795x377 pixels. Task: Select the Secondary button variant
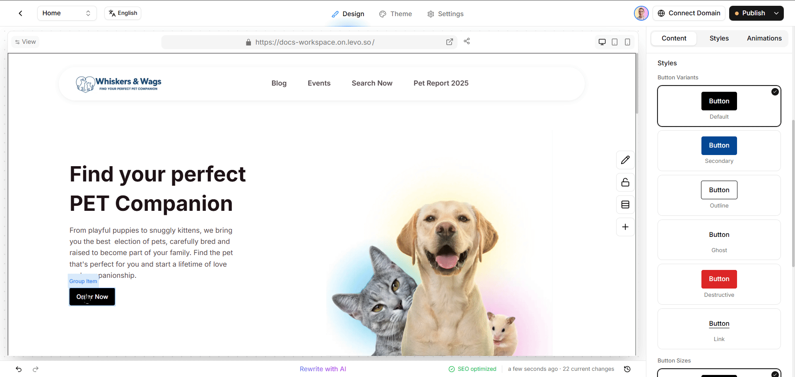(x=719, y=151)
